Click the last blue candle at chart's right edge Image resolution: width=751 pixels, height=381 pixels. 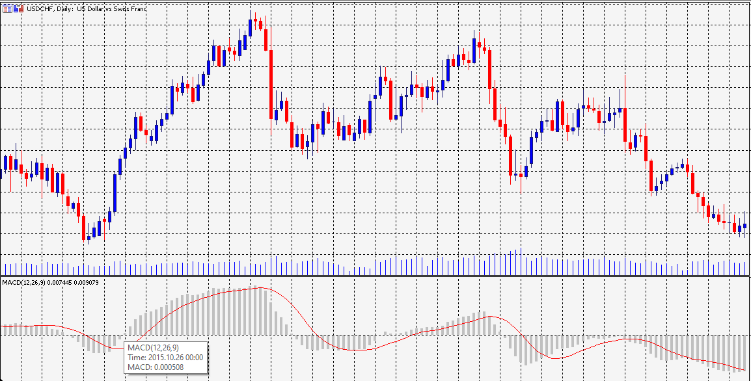pyautogui.click(x=744, y=226)
